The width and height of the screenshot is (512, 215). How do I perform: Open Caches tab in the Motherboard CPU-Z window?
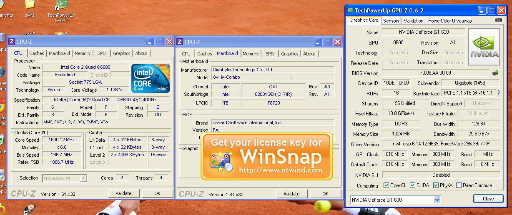pos(205,54)
